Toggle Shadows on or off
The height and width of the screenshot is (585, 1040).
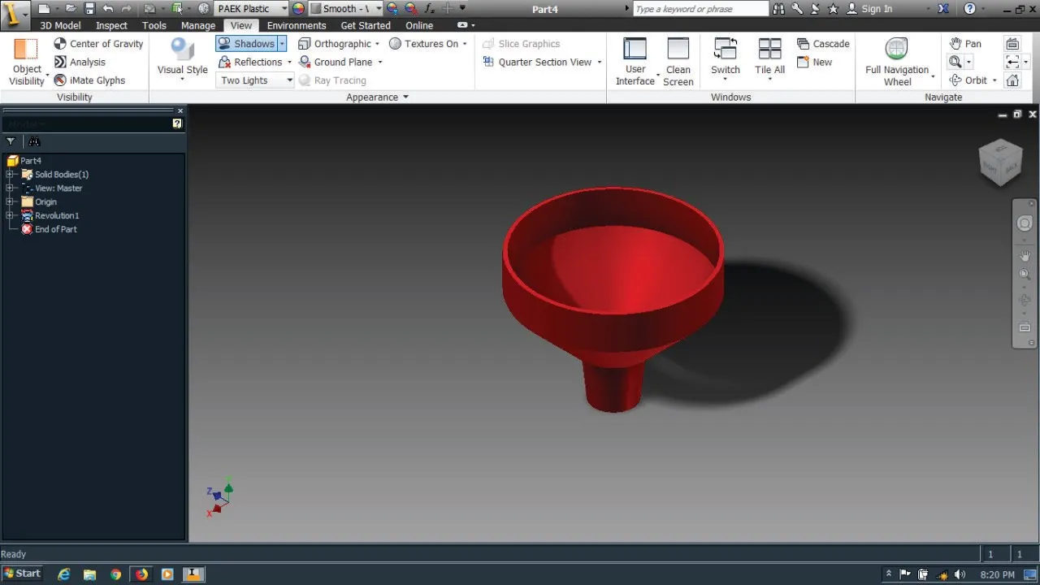(x=247, y=44)
